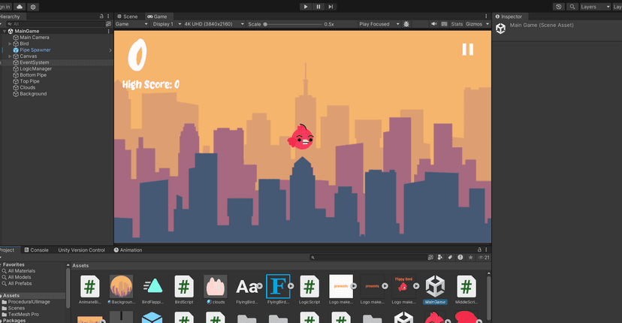Toggle the Stats overlay button
This screenshot has width=622, height=323.
[456, 24]
